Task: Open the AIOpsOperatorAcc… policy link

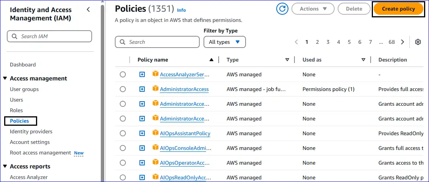Action: [x=185, y=163]
